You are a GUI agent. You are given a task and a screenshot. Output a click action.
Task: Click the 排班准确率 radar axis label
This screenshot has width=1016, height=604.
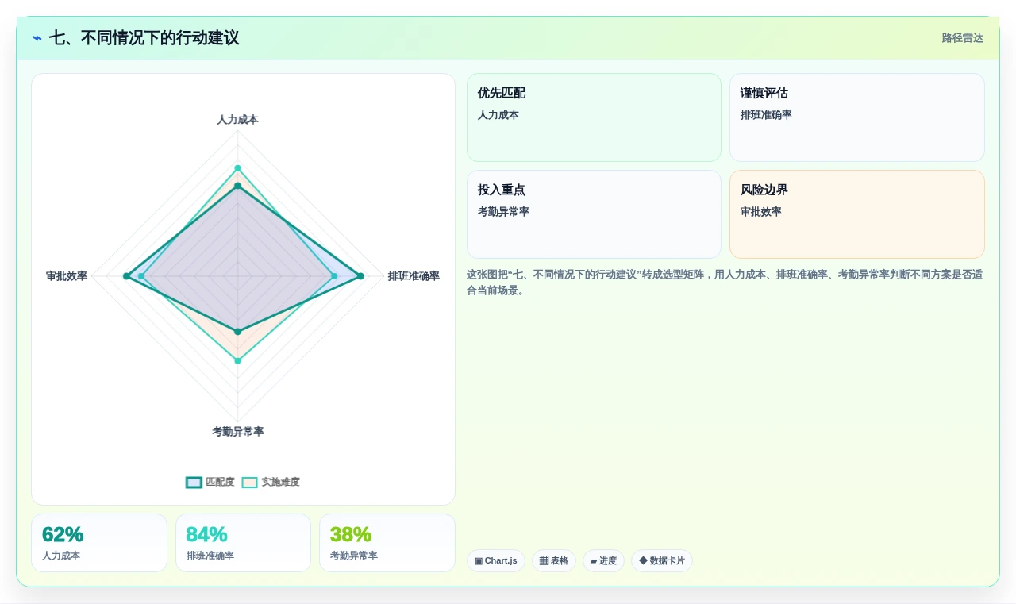[x=414, y=276]
